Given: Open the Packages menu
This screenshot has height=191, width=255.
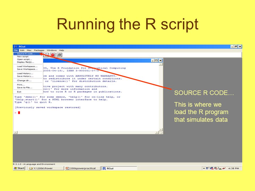Looking at the screenshot, I should point(39,50).
